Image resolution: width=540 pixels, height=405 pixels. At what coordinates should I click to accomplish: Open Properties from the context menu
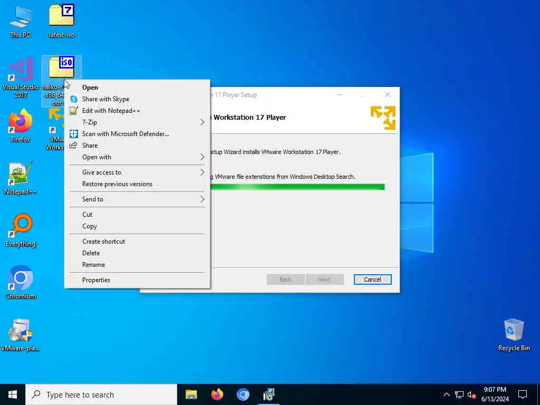tap(138, 280)
